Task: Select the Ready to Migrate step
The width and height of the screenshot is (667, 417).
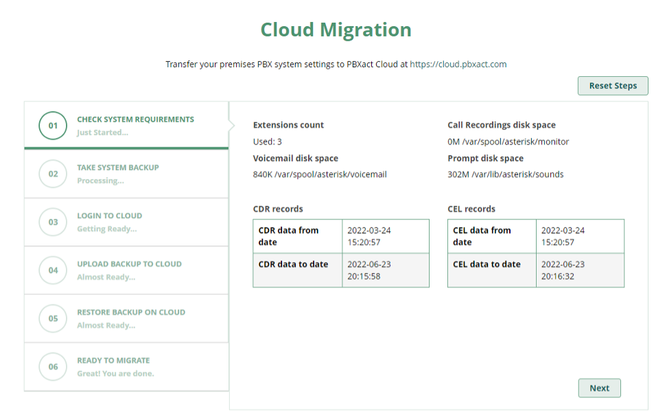Action: pyautogui.click(x=126, y=366)
